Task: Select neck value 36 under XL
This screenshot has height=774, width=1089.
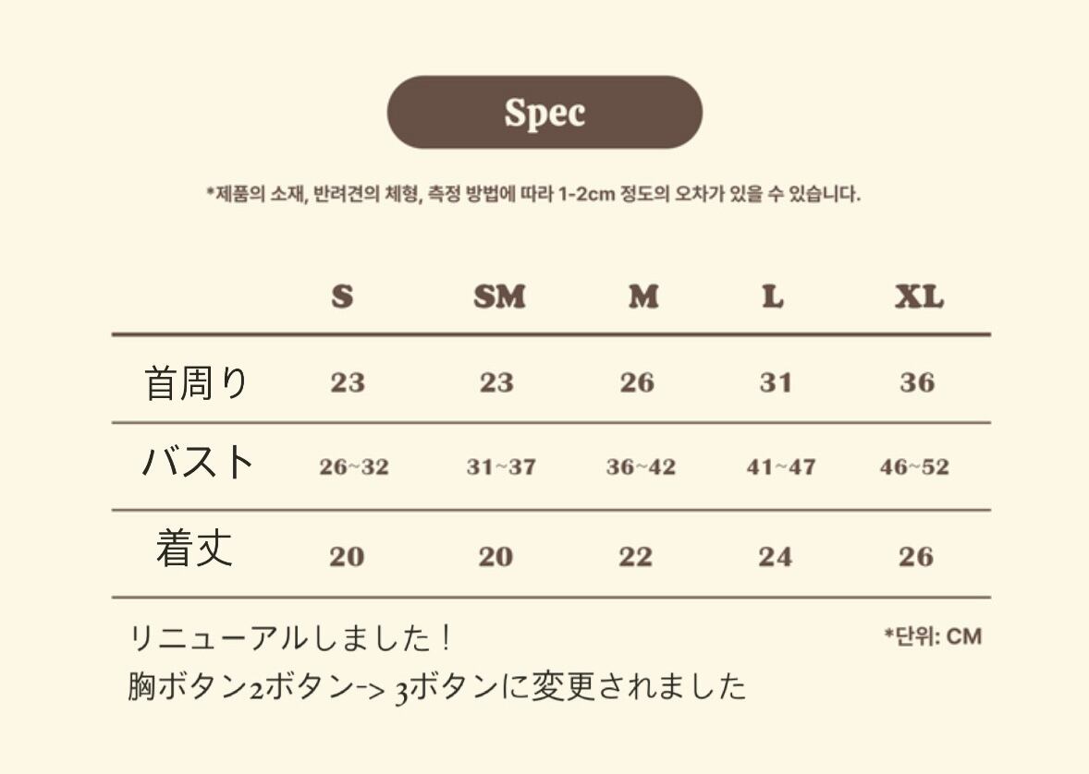Action: point(917,382)
